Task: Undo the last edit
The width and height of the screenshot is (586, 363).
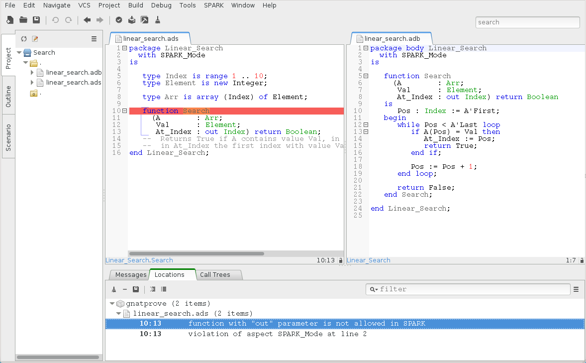Action: tap(55, 20)
